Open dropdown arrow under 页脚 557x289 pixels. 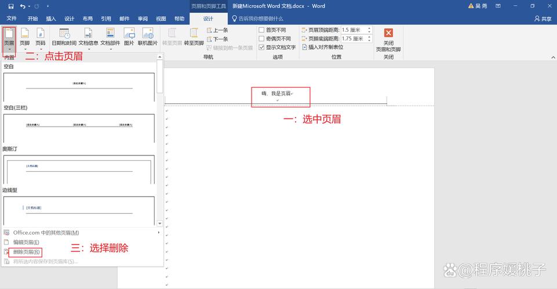[x=25, y=49]
